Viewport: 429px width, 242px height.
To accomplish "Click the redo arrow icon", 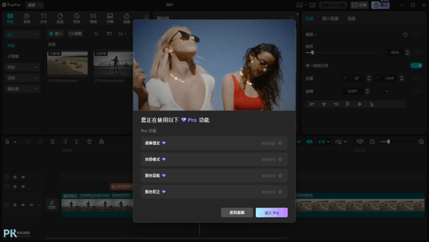I will (40, 142).
